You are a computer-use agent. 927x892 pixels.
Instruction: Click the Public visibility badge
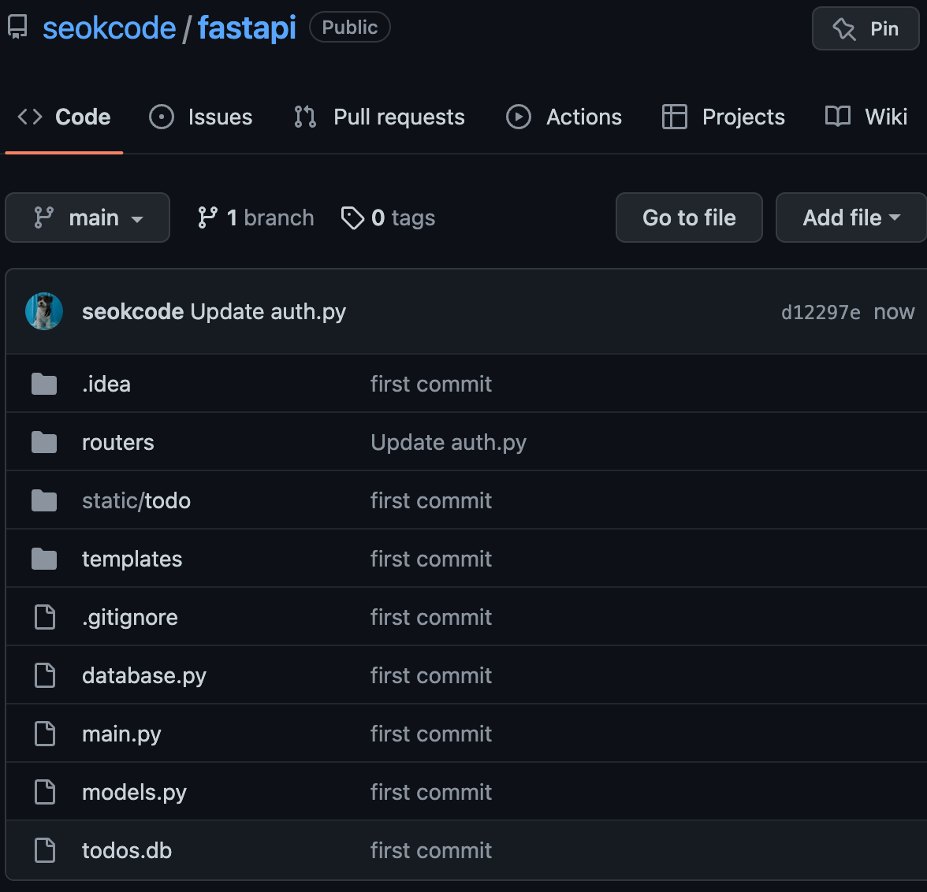pyautogui.click(x=350, y=28)
